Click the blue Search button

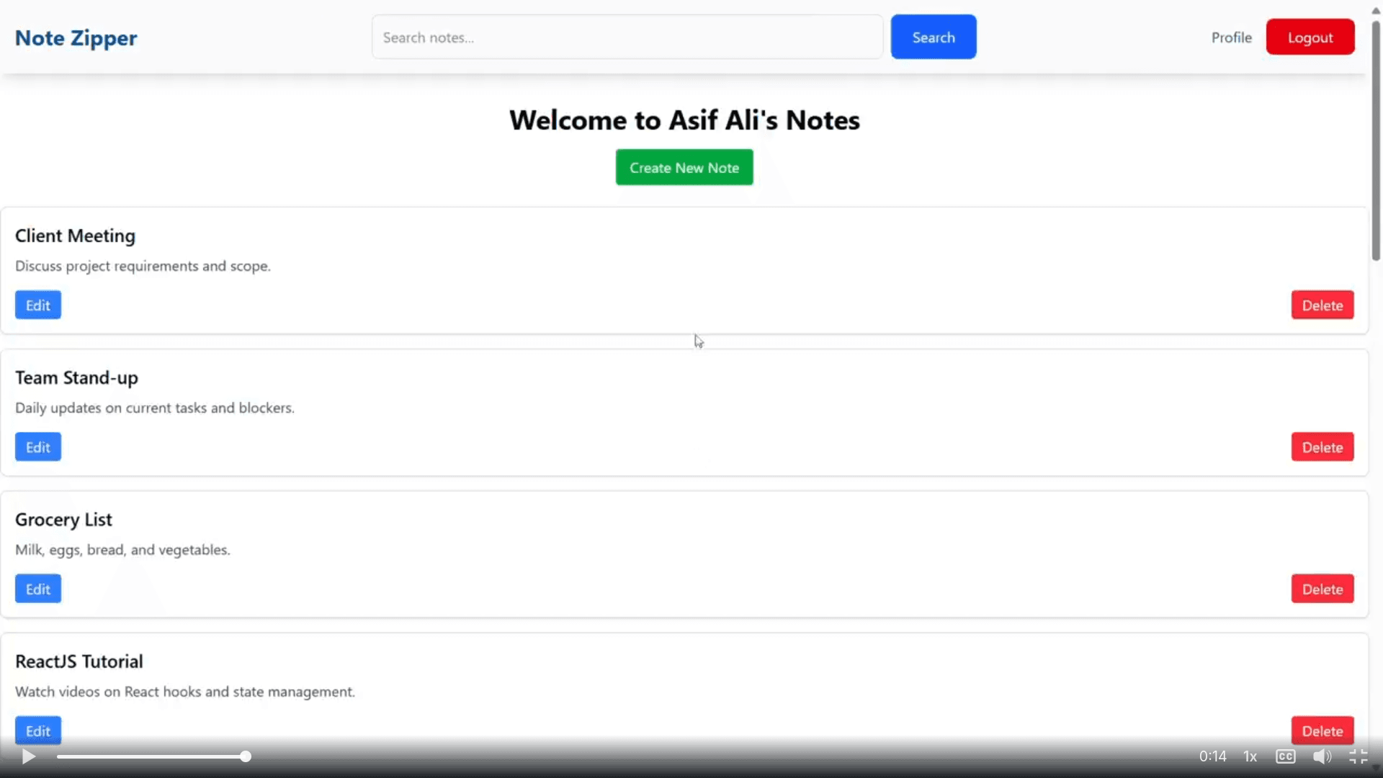click(934, 37)
